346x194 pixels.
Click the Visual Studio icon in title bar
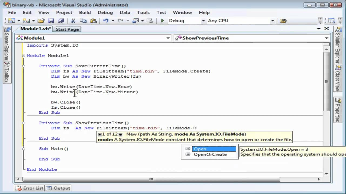pos(7,5)
